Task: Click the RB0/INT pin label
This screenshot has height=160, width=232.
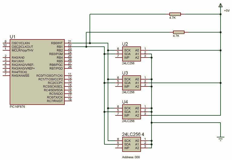Action: [x=57, y=43]
